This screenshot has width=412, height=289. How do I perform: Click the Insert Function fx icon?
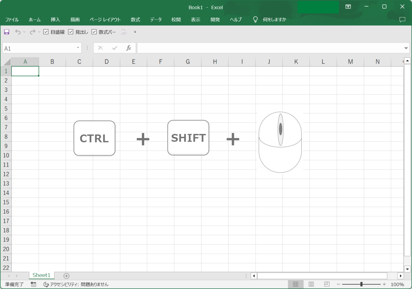(129, 48)
